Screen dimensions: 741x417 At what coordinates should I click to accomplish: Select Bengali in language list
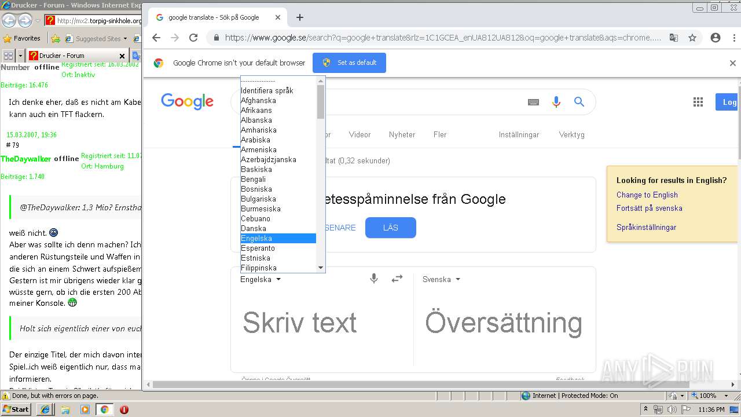pos(278,179)
